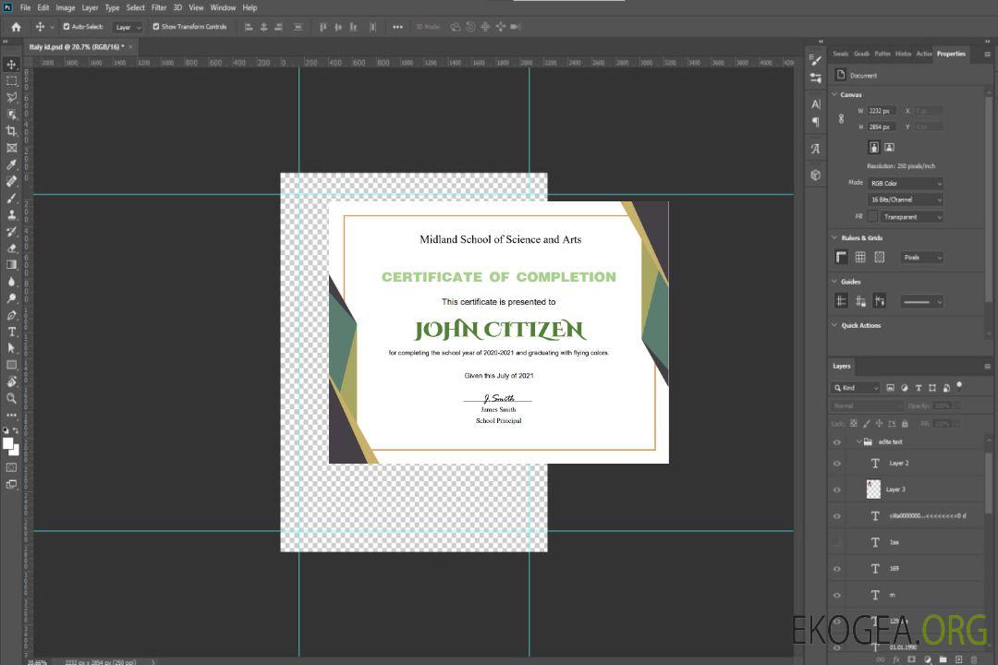Select the Lasso tool
The width and height of the screenshot is (998, 665).
11,97
